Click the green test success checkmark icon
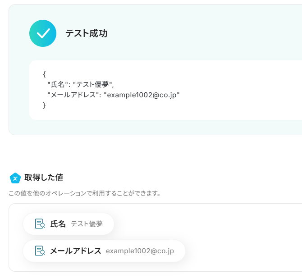Image resolution: width=302 pixels, height=278 pixels. coord(43,33)
